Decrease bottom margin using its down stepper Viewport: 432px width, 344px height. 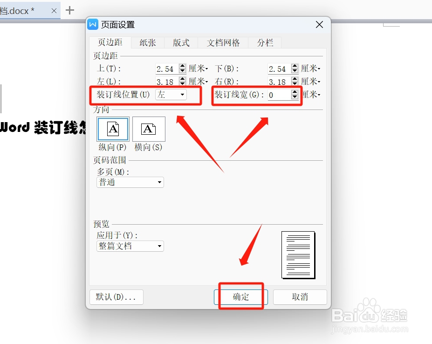point(294,70)
